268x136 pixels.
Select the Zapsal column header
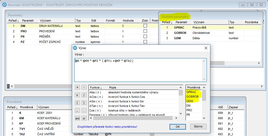pyautogui.click(x=236, y=107)
